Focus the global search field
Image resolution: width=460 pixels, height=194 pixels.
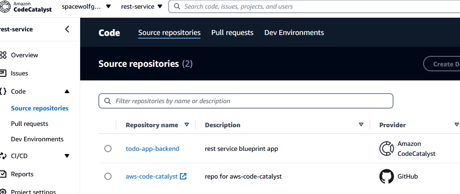(314, 6)
